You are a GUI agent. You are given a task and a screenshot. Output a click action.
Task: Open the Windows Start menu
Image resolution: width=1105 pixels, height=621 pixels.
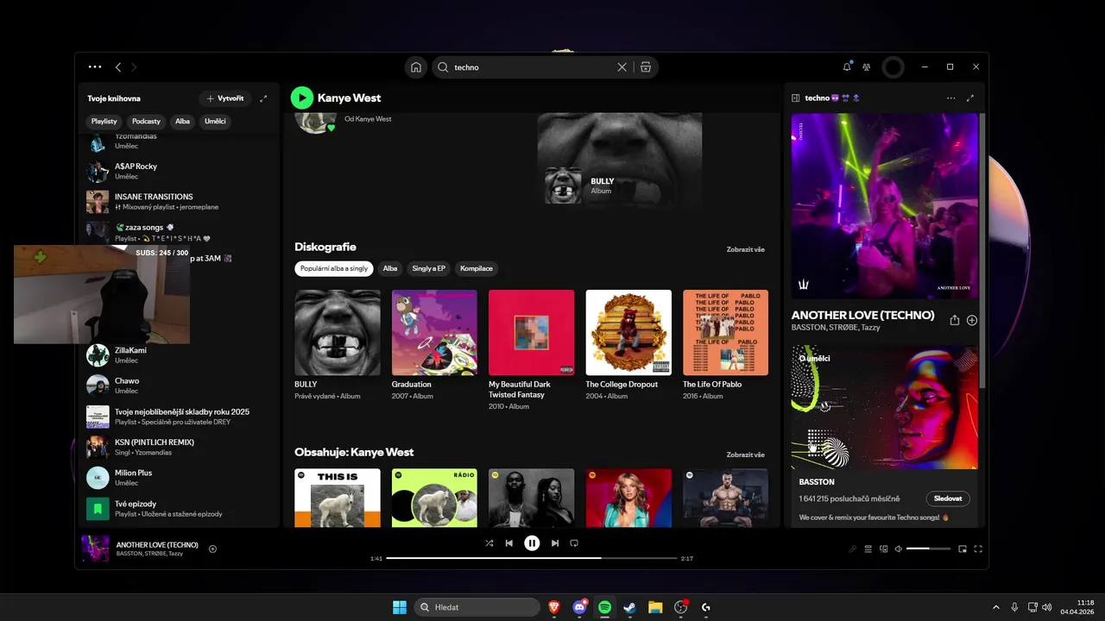pyautogui.click(x=400, y=607)
